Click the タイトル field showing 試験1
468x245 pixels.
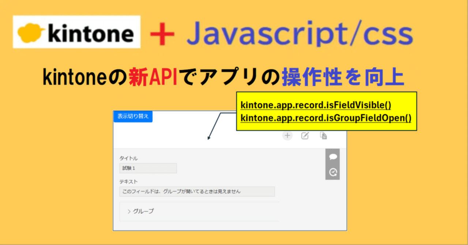point(148,168)
